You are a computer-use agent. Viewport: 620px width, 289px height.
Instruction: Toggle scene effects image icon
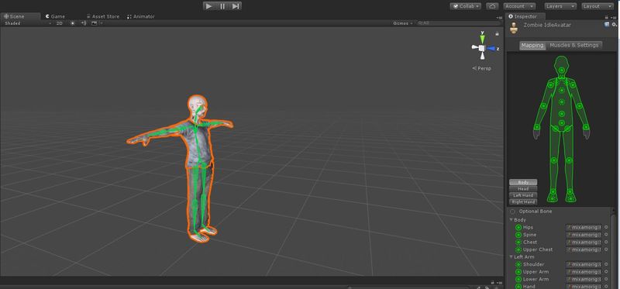click(x=94, y=23)
